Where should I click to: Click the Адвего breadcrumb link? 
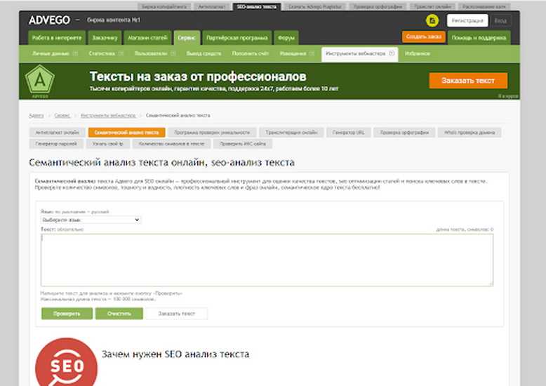(36, 115)
